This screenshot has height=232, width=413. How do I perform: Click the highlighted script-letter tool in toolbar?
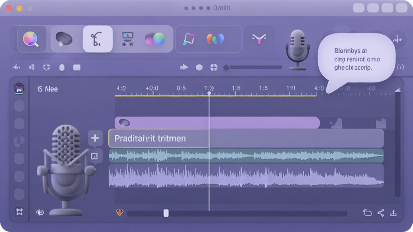coord(98,39)
